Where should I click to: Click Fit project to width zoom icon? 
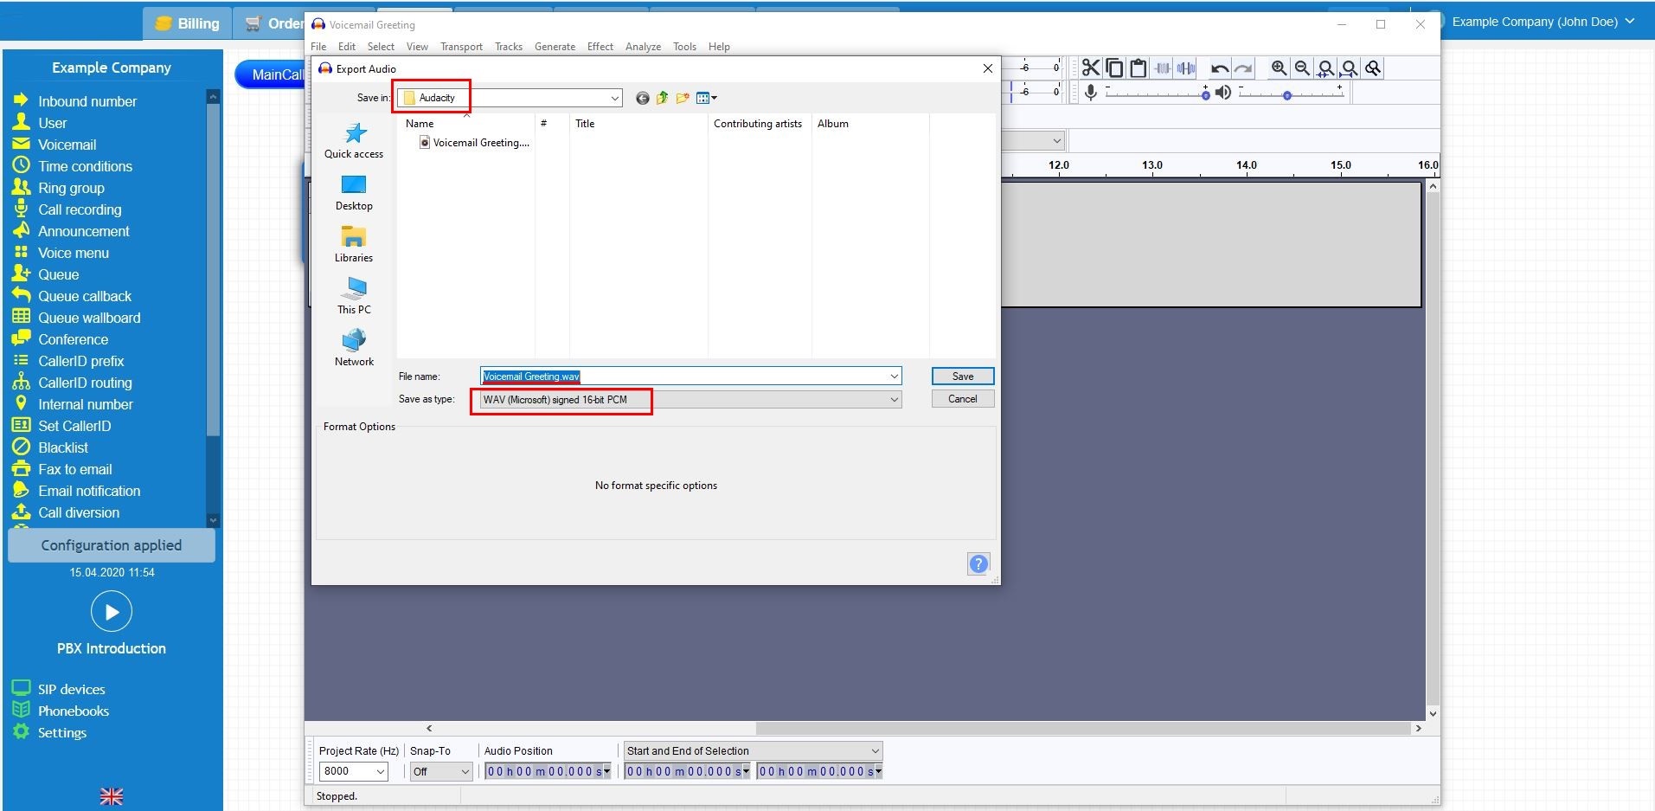pyautogui.click(x=1349, y=68)
